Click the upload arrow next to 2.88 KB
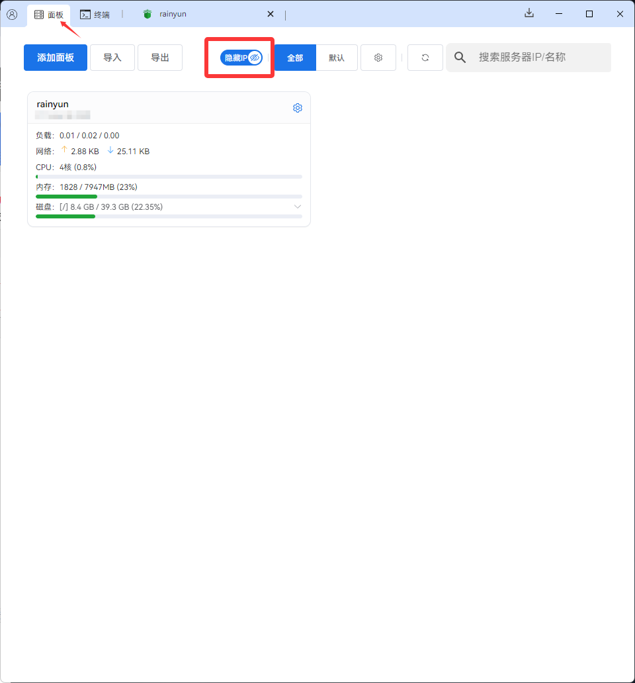 tap(63, 151)
